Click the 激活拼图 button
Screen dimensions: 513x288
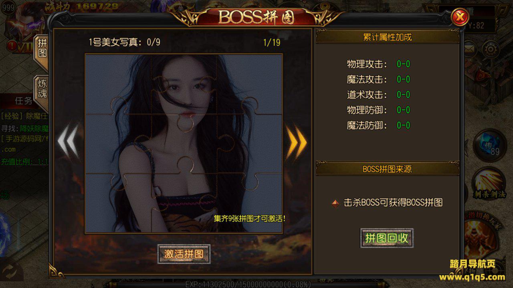point(184,254)
